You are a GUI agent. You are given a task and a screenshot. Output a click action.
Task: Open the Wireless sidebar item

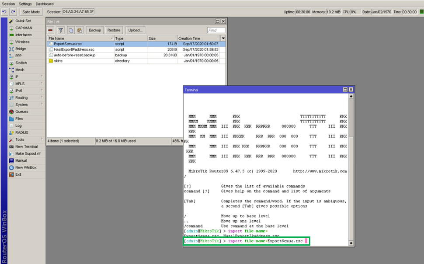click(27, 42)
